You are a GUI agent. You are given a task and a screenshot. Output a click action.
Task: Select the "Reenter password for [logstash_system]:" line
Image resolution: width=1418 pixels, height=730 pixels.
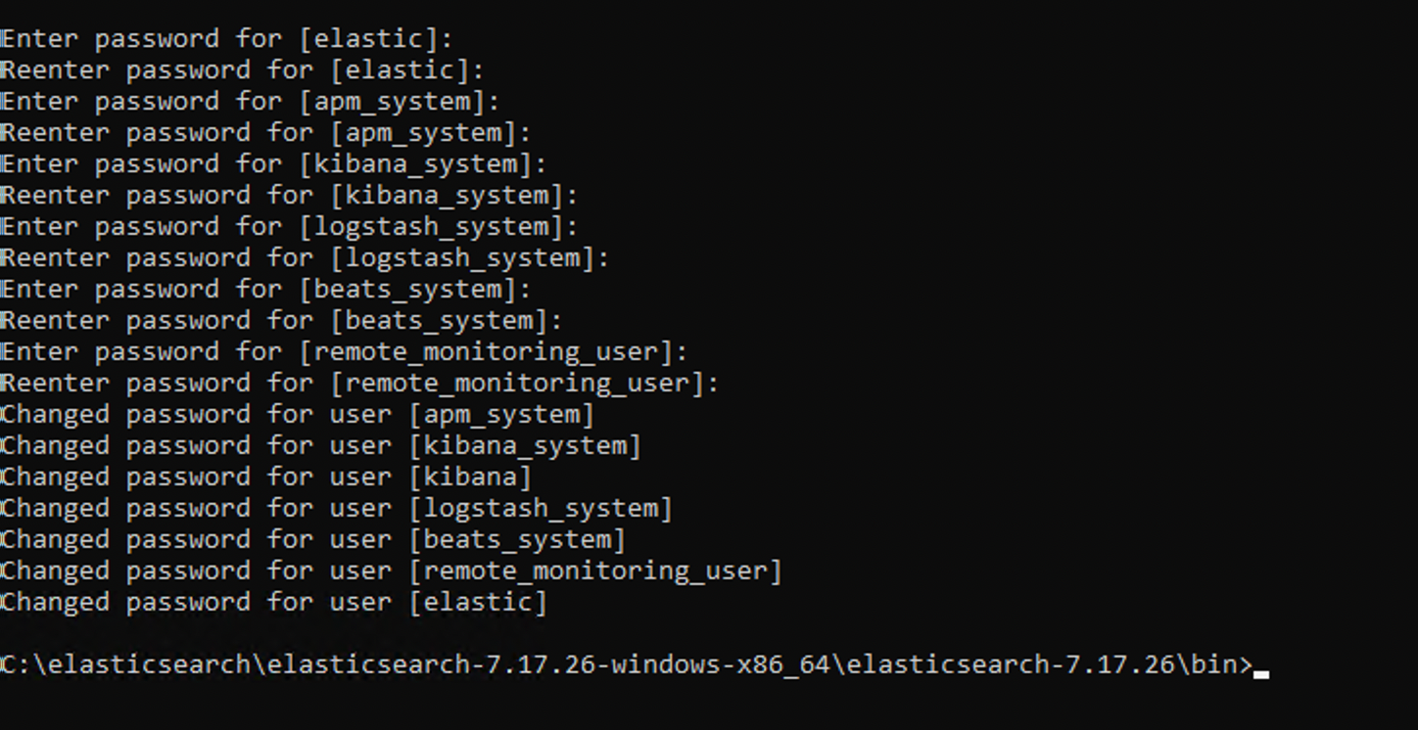(x=306, y=258)
